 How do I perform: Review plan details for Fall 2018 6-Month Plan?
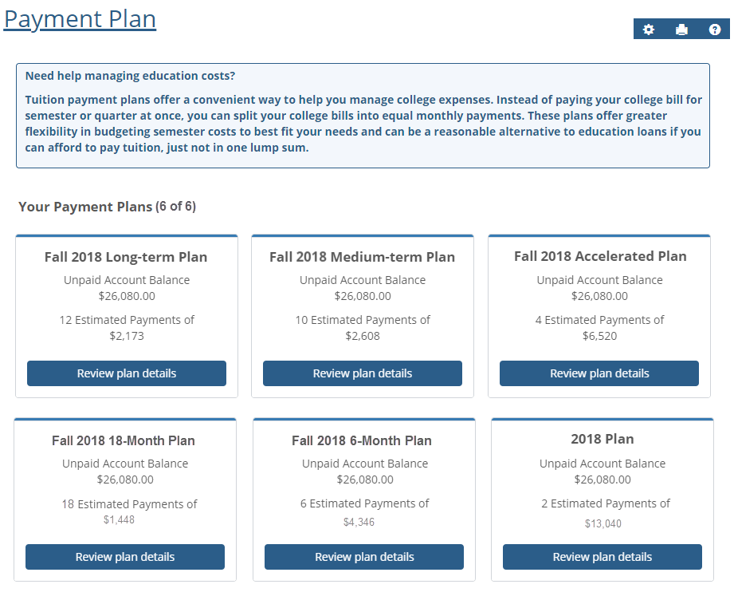(x=364, y=557)
